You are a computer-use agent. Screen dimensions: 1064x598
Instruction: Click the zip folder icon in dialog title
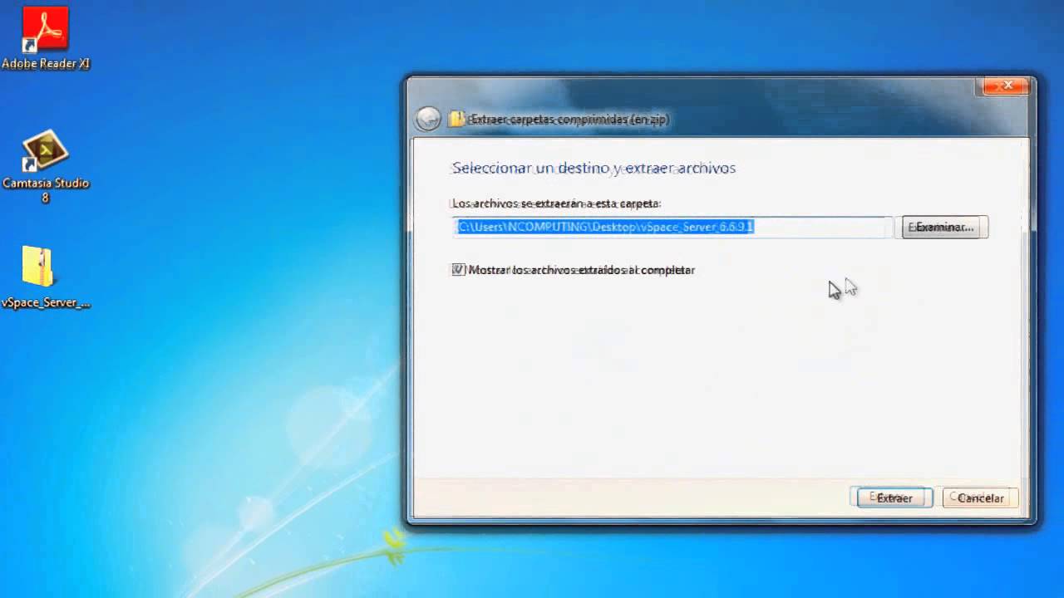[x=456, y=119]
